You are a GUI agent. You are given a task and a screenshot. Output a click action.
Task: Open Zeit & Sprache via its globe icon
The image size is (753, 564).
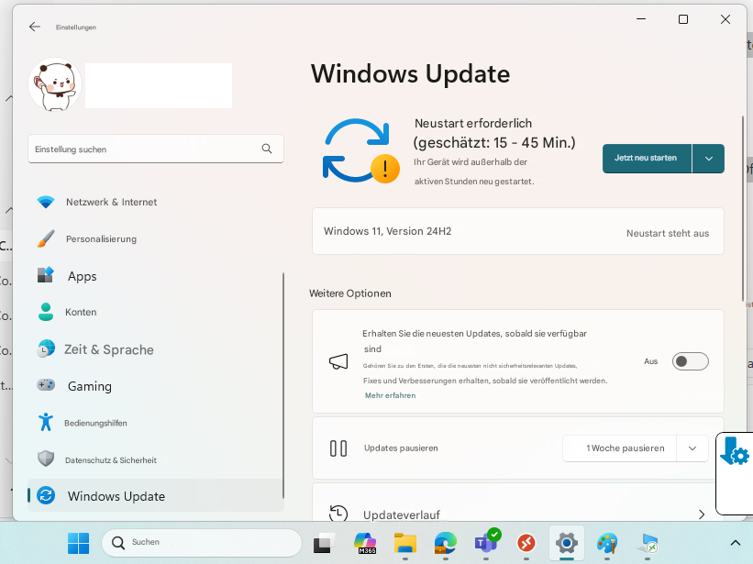[47, 349]
